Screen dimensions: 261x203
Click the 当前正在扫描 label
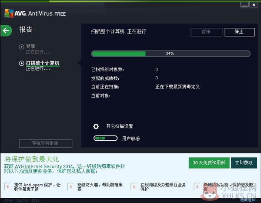point(105,87)
